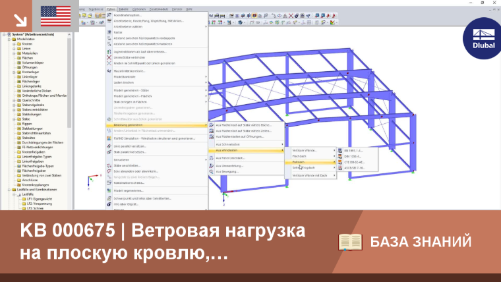The image size is (501, 282).
Task: Collapse the Lastfälle und Kombinationen node
Action: pos(9,190)
